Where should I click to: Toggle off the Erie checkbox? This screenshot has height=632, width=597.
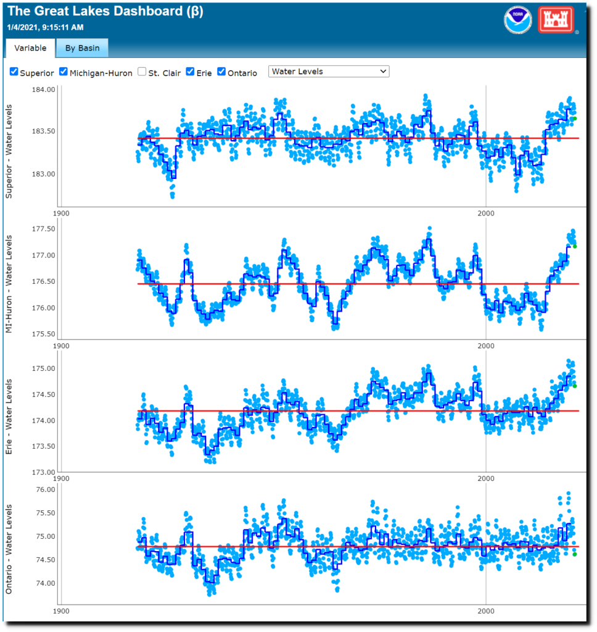(191, 72)
